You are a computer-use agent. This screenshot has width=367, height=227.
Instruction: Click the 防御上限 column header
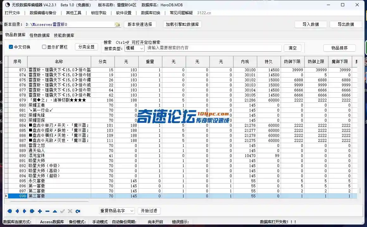tap(316, 61)
